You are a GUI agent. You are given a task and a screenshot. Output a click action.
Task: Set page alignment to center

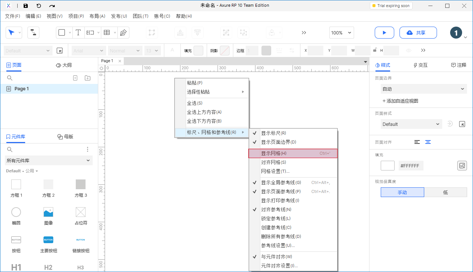[x=428, y=142]
